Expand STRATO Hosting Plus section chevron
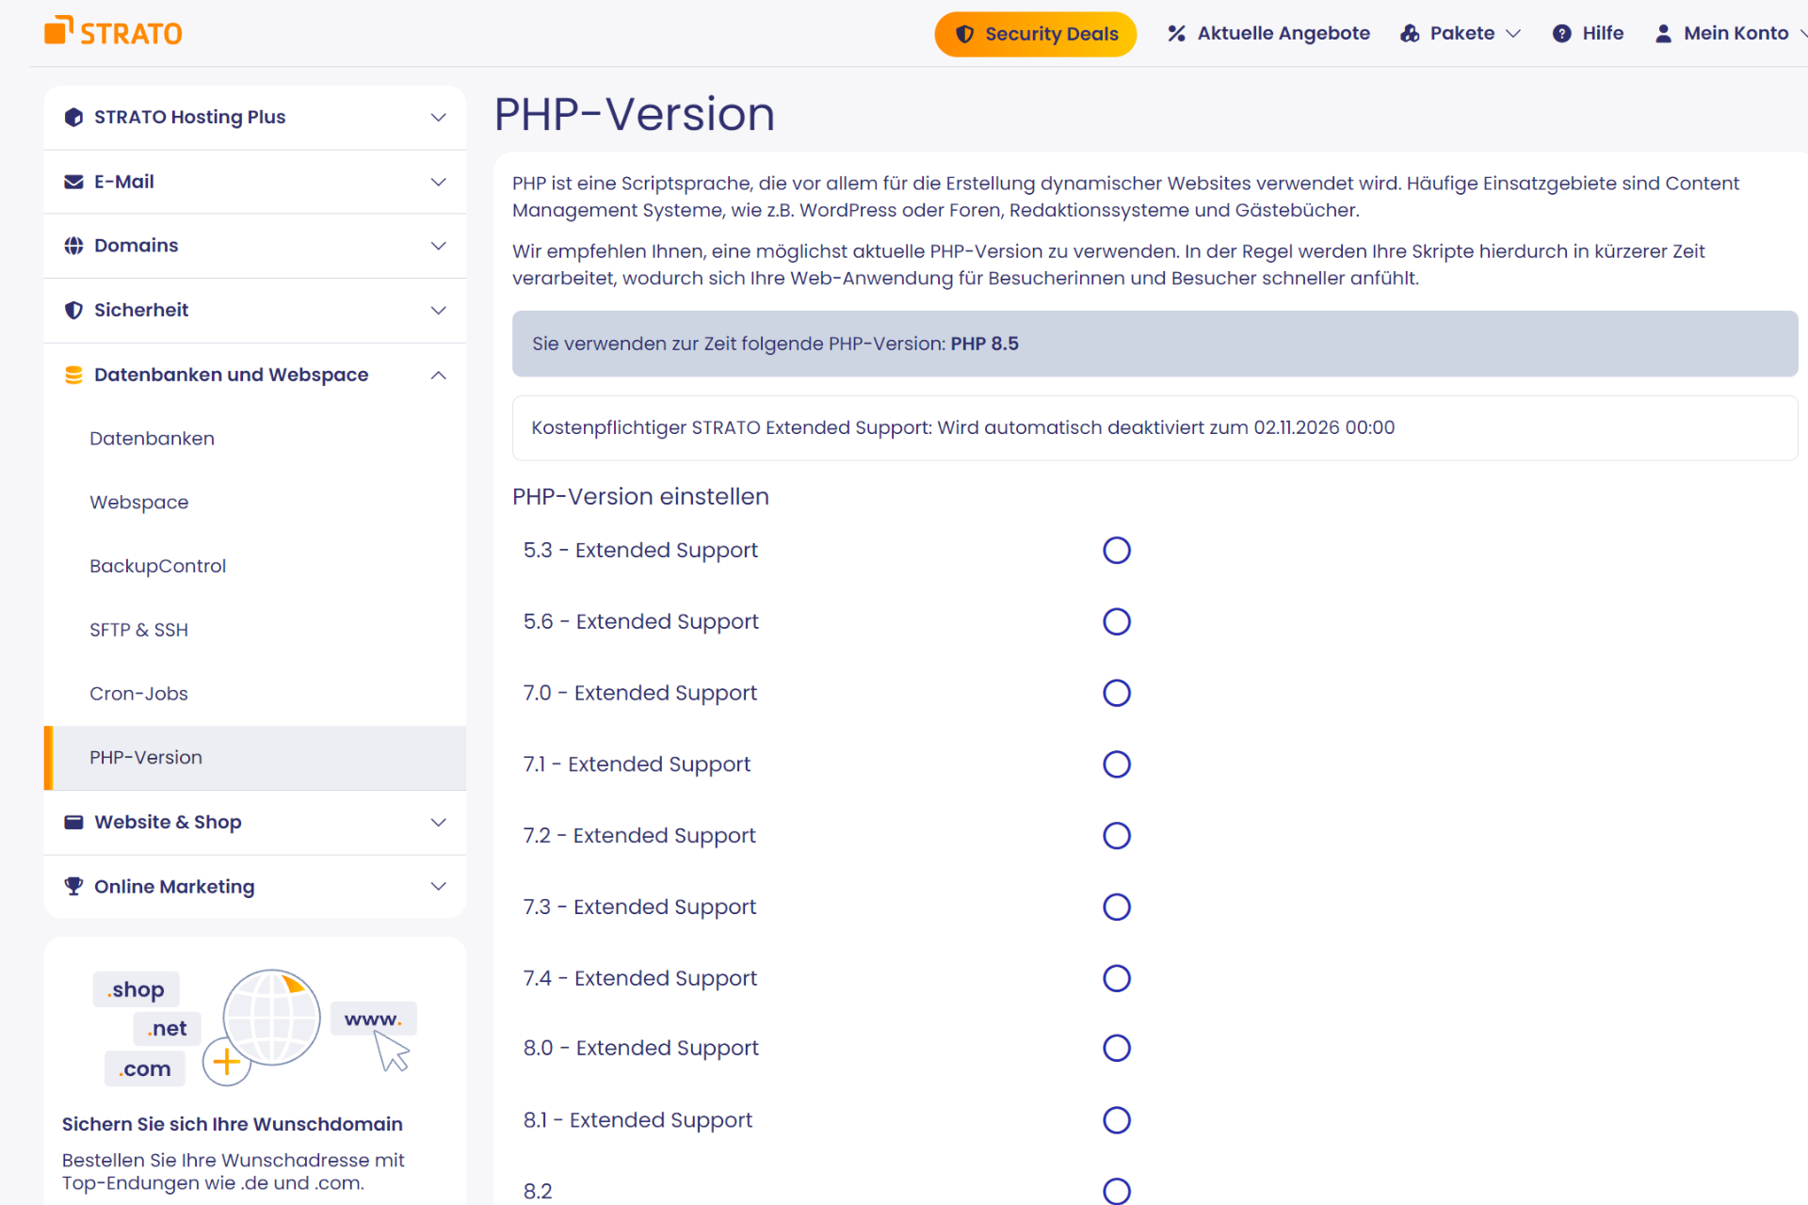 click(x=438, y=117)
